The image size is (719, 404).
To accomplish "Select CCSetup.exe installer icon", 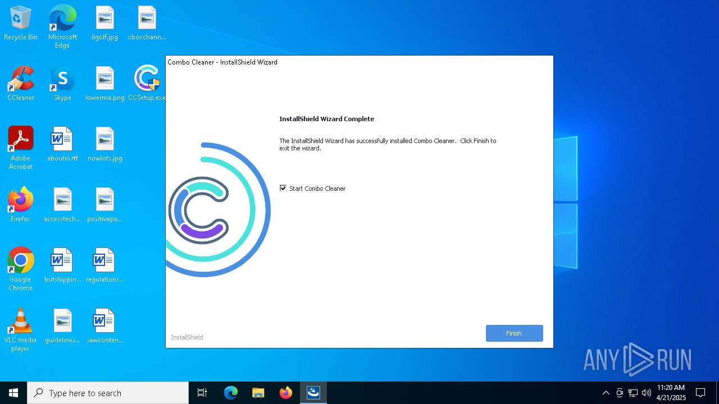I will pos(147,84).
